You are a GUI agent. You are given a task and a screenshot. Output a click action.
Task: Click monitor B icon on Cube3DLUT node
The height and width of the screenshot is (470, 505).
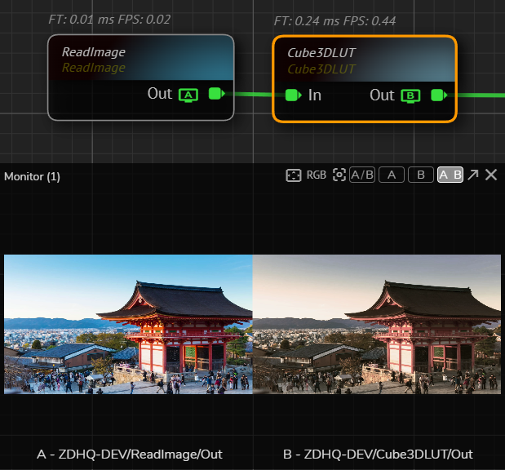(410, 95)
